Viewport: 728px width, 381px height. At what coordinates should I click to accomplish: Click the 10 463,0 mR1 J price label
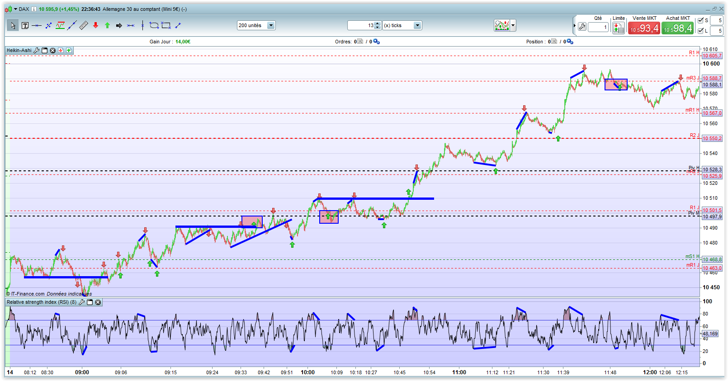(712, 268)
